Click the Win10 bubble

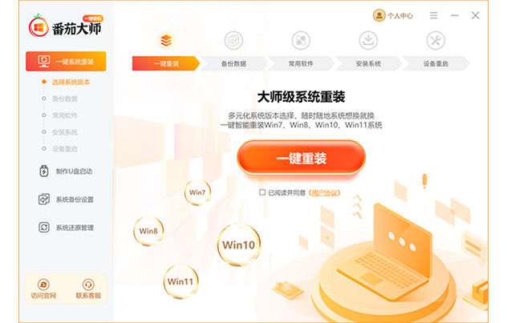coord(239,244)
